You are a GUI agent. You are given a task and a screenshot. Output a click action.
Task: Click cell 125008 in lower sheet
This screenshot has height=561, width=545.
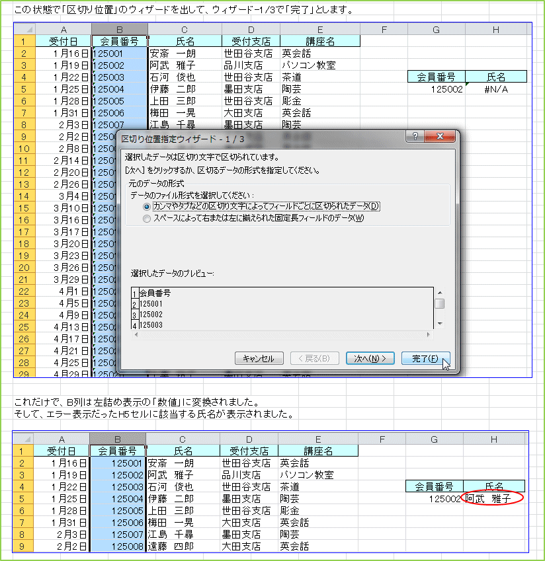pyautogui.click(x=118, y=546)
